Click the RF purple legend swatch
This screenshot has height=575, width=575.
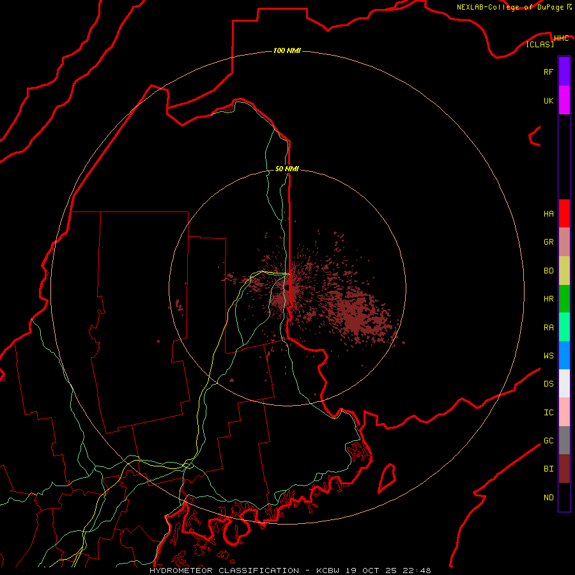coord(564,72)
